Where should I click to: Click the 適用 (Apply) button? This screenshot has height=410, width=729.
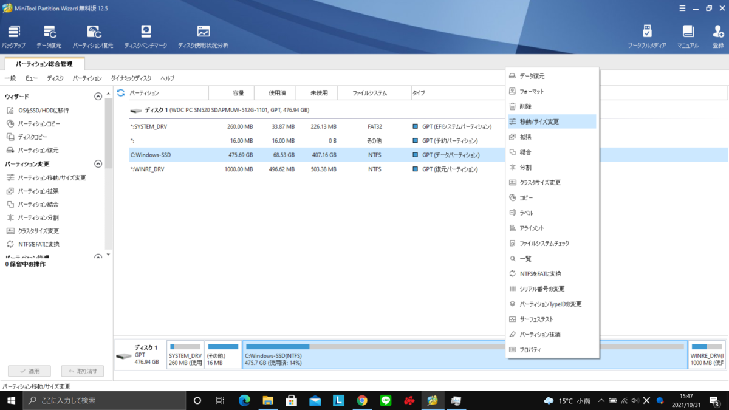pos(29,371)
